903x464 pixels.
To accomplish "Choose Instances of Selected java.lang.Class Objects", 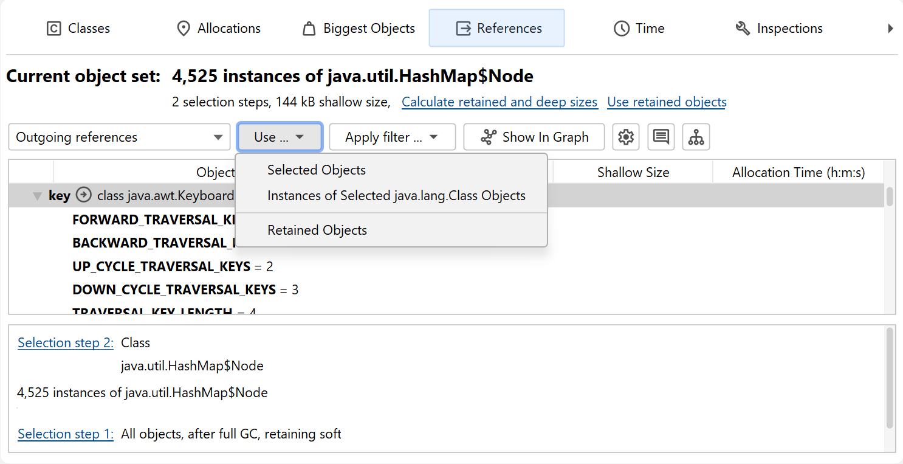I will pyautogui.click(x=396, y=196).
